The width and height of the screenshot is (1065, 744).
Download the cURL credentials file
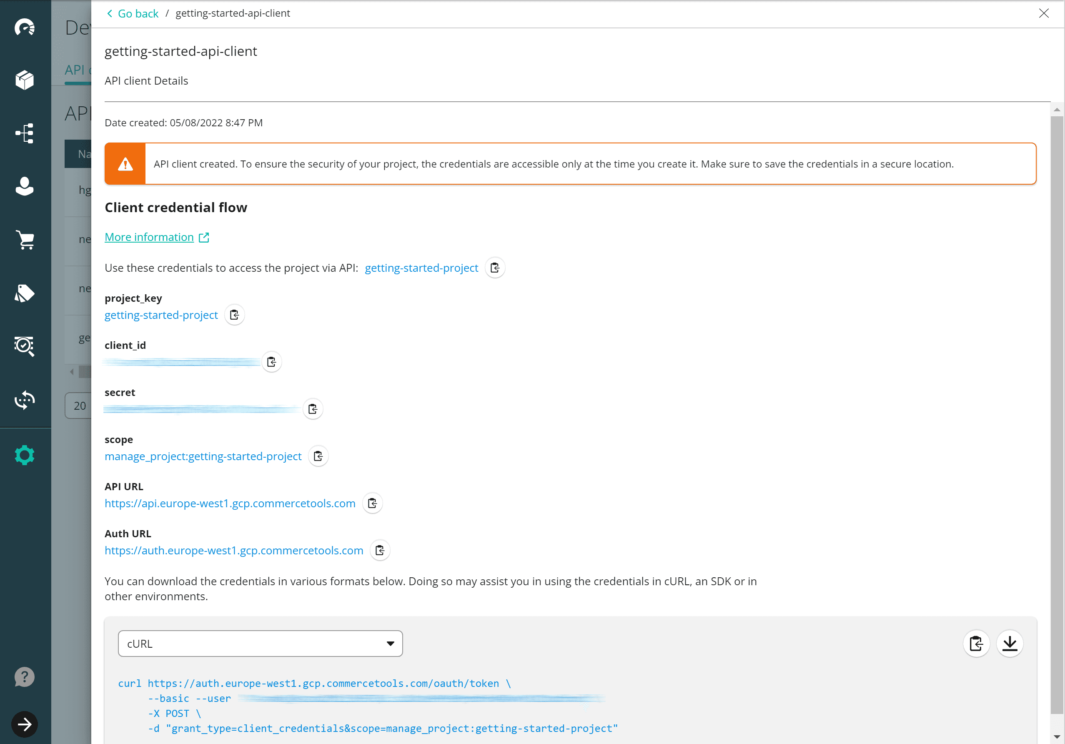click(1009, 644)
